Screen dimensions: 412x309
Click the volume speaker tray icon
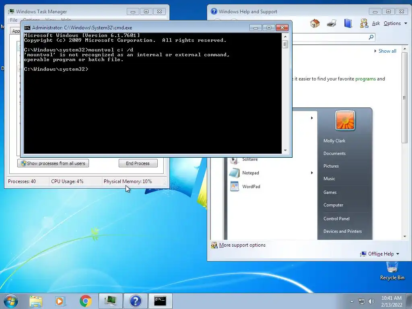pyautogui.click(x=371, y=301)
